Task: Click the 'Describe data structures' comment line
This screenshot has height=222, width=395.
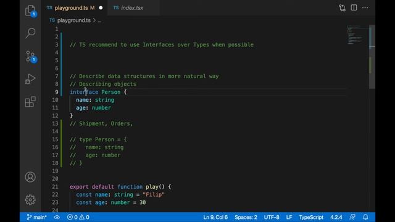Action: [x=144, y=76]
